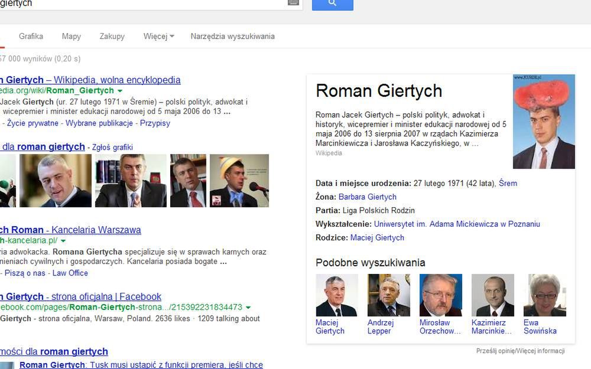This screenshot has width=591, height=369.
Task: Open Mirosław Orzechow... name link
Action: [x=440, y=327]
